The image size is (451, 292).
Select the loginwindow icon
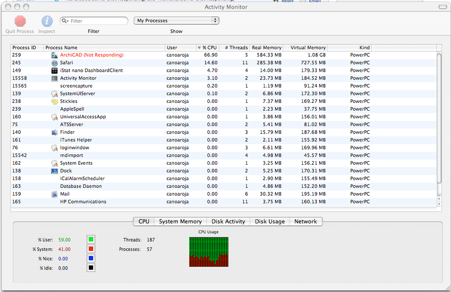click(x=54, y=148)
